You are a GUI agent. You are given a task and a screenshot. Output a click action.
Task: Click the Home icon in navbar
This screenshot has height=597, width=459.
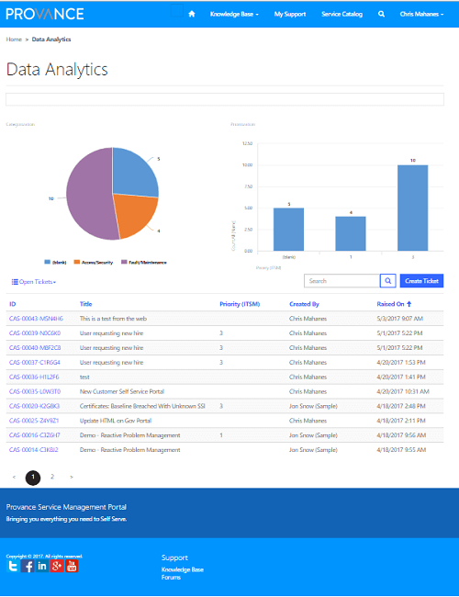coord(192,14)
